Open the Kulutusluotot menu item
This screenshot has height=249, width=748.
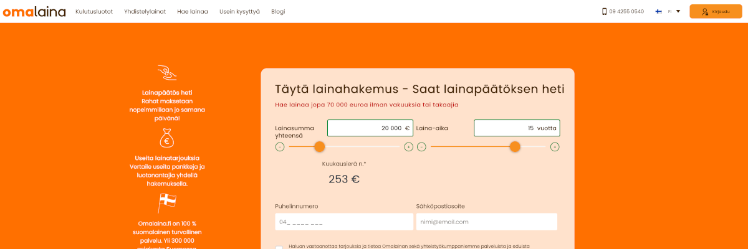(x=94, y=11)
